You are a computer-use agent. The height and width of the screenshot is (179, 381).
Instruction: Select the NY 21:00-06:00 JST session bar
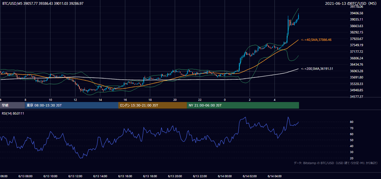coord(243,105)
